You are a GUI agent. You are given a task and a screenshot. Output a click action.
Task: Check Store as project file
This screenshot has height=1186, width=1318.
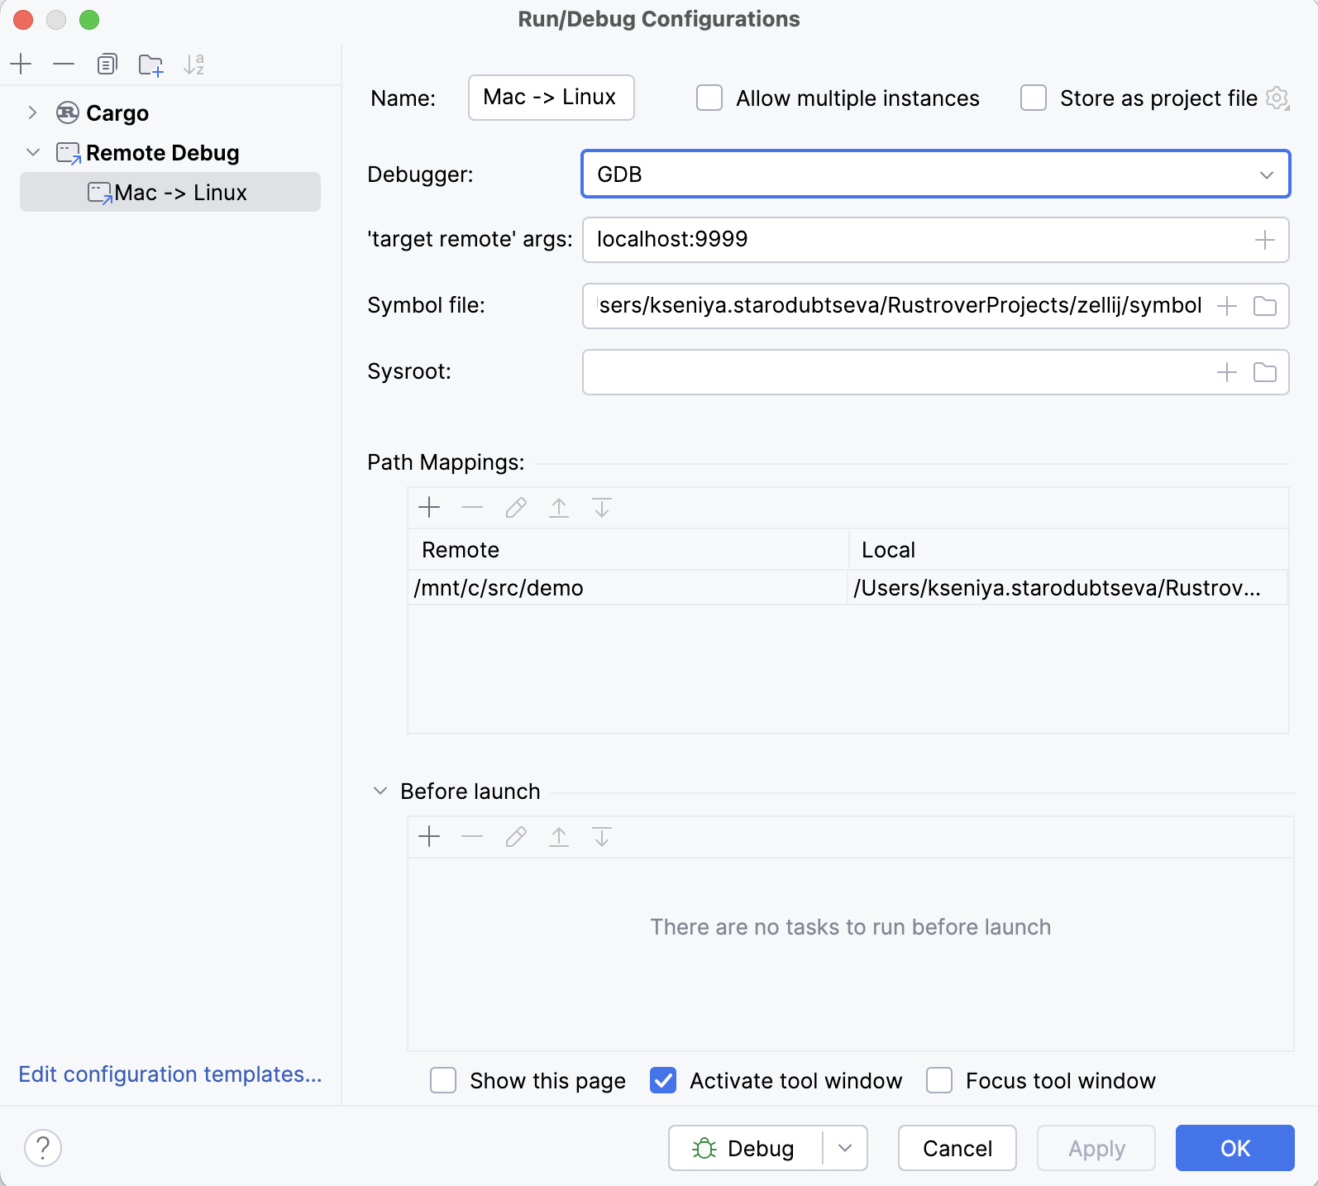[x=1034, y=98]
